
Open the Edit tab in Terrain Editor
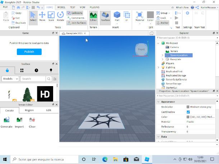tap(48, 110)
